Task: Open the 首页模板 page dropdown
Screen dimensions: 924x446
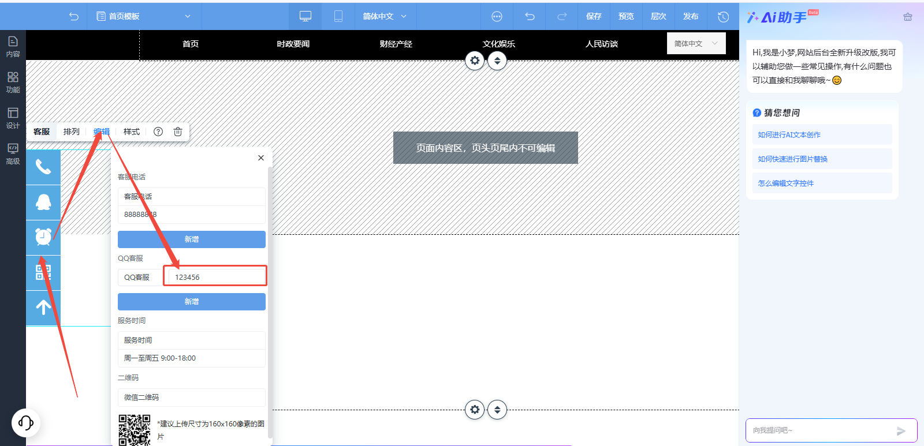Action: click(144, 16)
